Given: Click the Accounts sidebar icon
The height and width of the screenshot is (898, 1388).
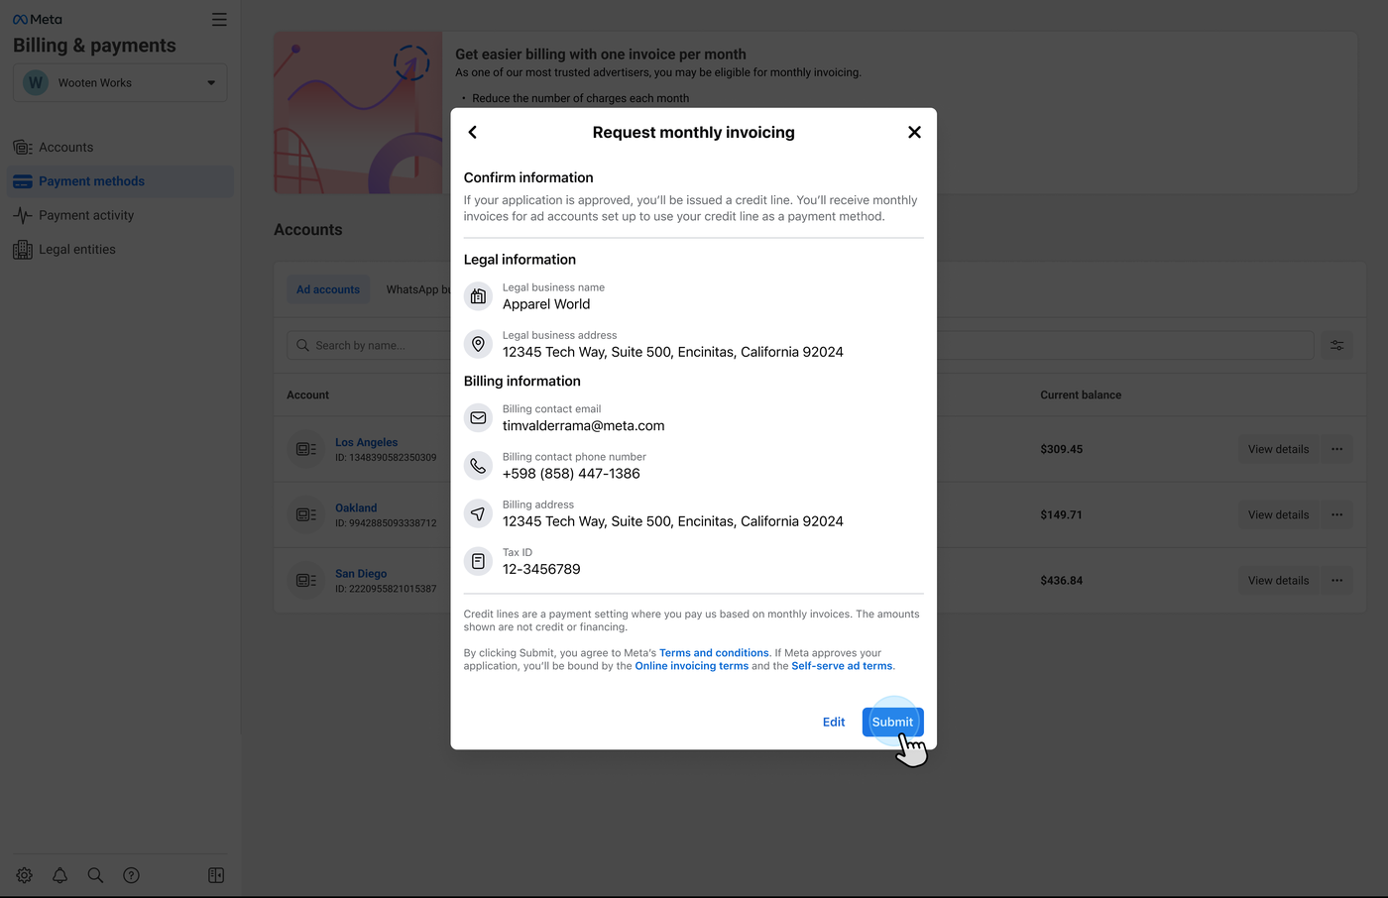Looking at the screenshot, I should 23,148.
